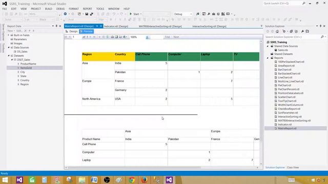Click the Save All icon
Image resolution: width=328 pixels, height=184 pixels.
(92, 14)
